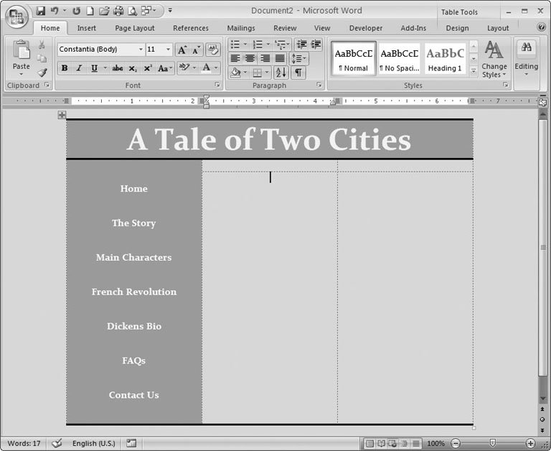Toggle Bold formatting
The width and height of the screenshot is (551, 451).
coord(64,68)
